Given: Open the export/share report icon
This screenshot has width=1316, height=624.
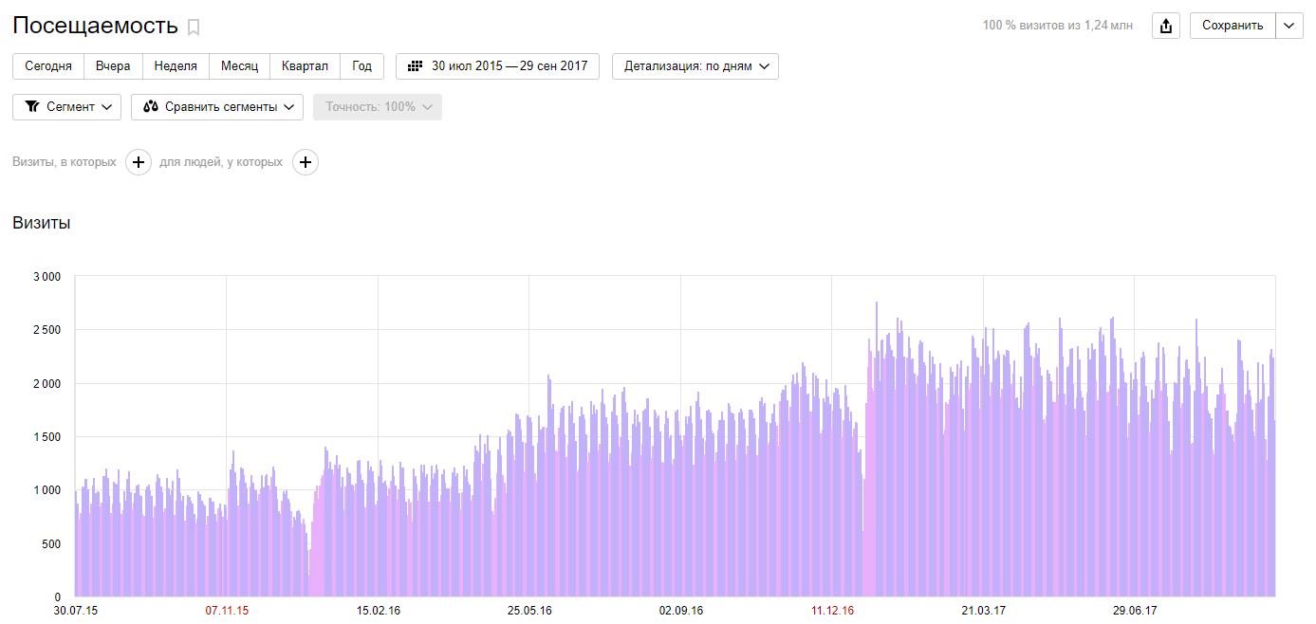Looking at the screenshot, I should (x=1166, y=26).
